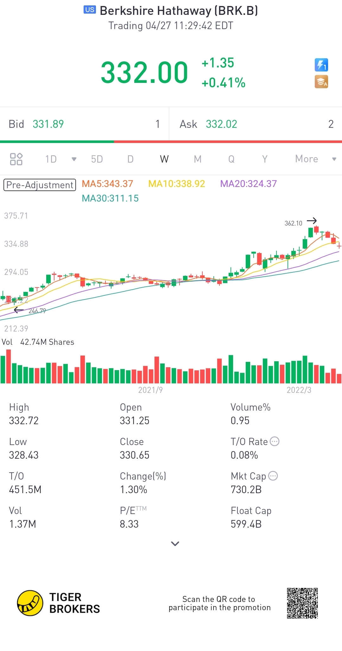This screenshot has width=342, height=651.
Task: Tap the 362.10 high price marker
Action: click(294, 223)
